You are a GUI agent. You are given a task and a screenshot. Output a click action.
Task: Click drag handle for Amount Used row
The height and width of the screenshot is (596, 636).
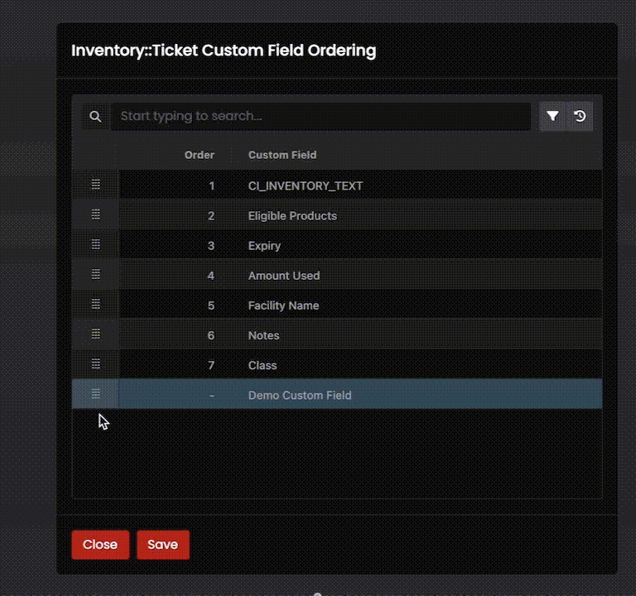click(95, 274)
